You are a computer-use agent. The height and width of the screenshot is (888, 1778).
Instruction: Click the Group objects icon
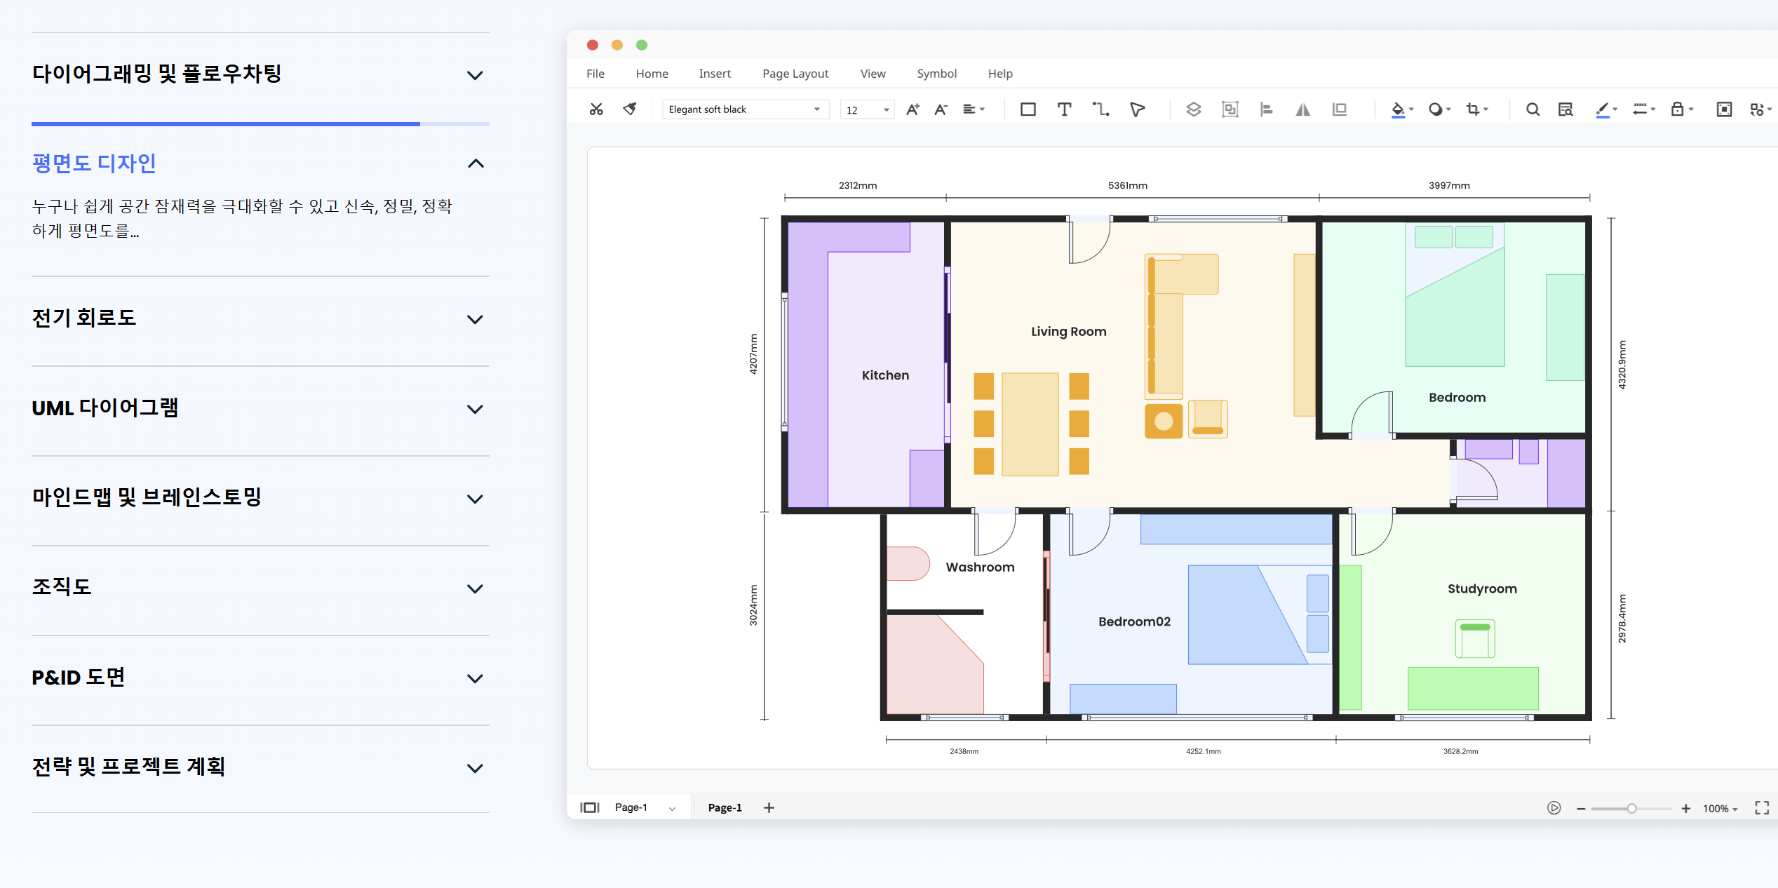pyautogui.click(x=1230, y=109)
